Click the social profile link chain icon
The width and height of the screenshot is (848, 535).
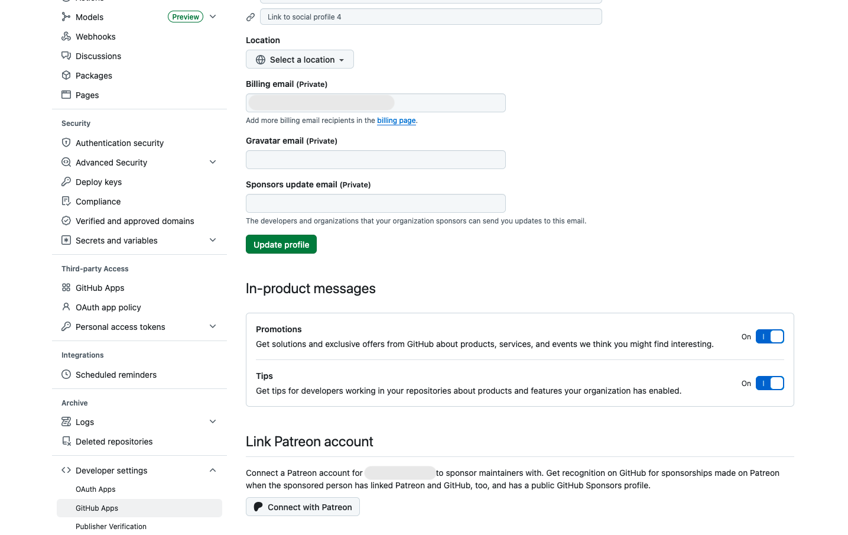tap(251, 17)
